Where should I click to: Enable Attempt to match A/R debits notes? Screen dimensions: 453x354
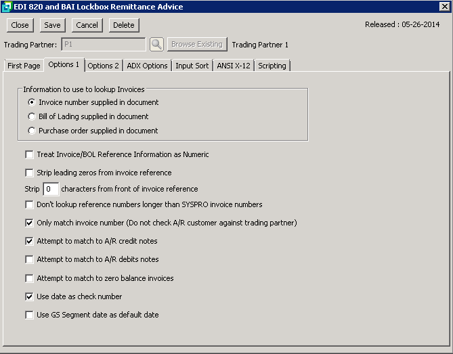(x=29, y=259)
